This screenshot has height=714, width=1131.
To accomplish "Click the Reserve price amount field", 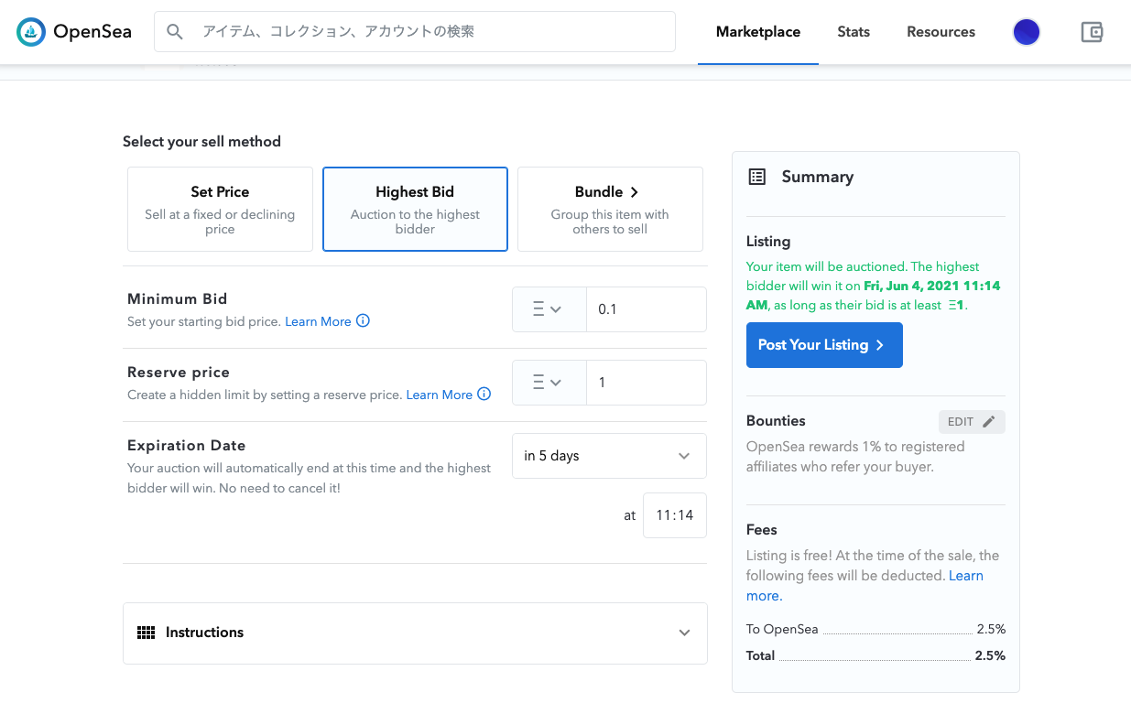I will 647,383.
